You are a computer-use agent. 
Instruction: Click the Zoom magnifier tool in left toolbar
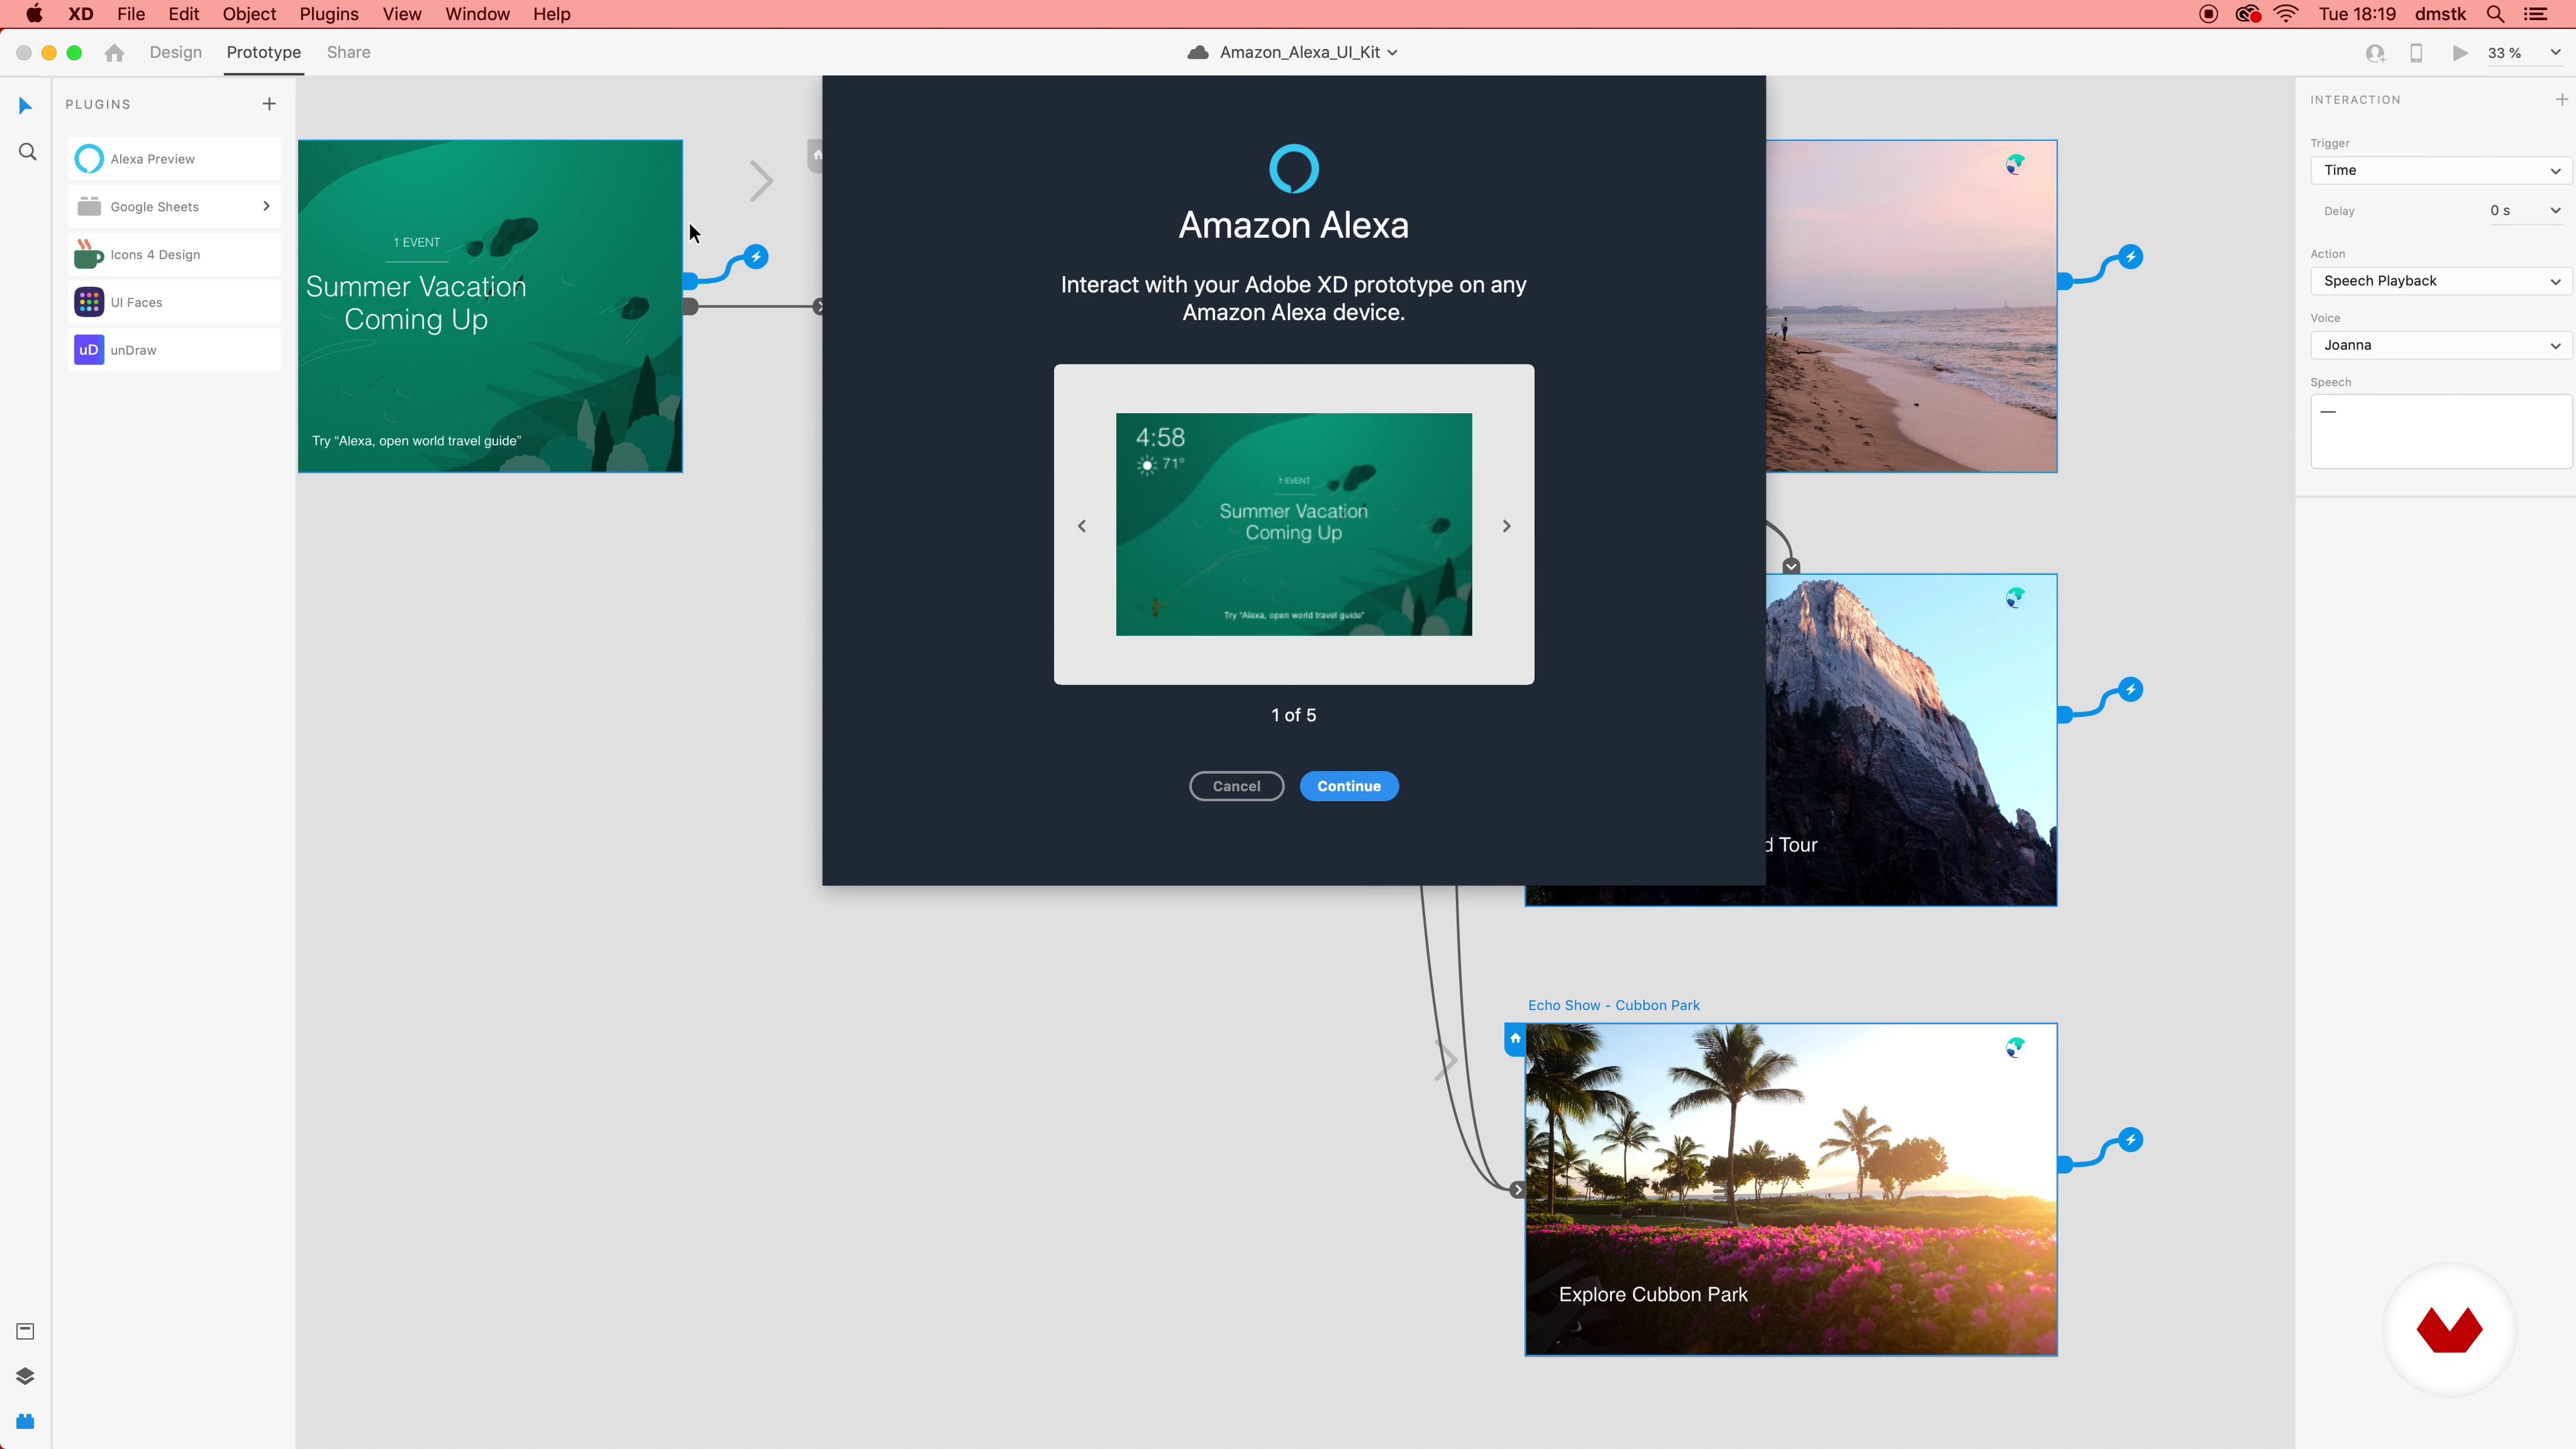coord(27,152)
